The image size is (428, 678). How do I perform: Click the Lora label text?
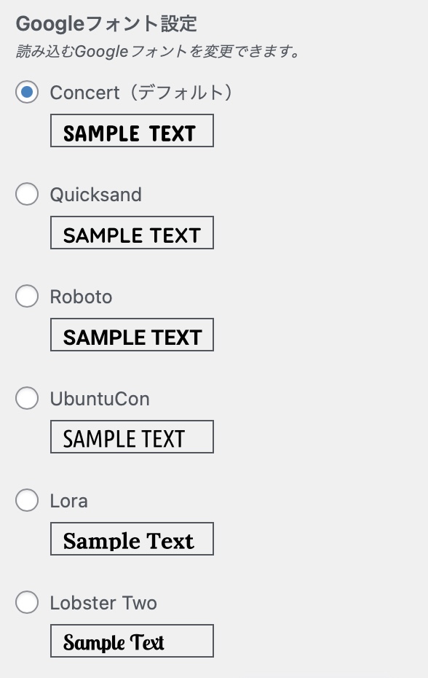coord(68,501)
